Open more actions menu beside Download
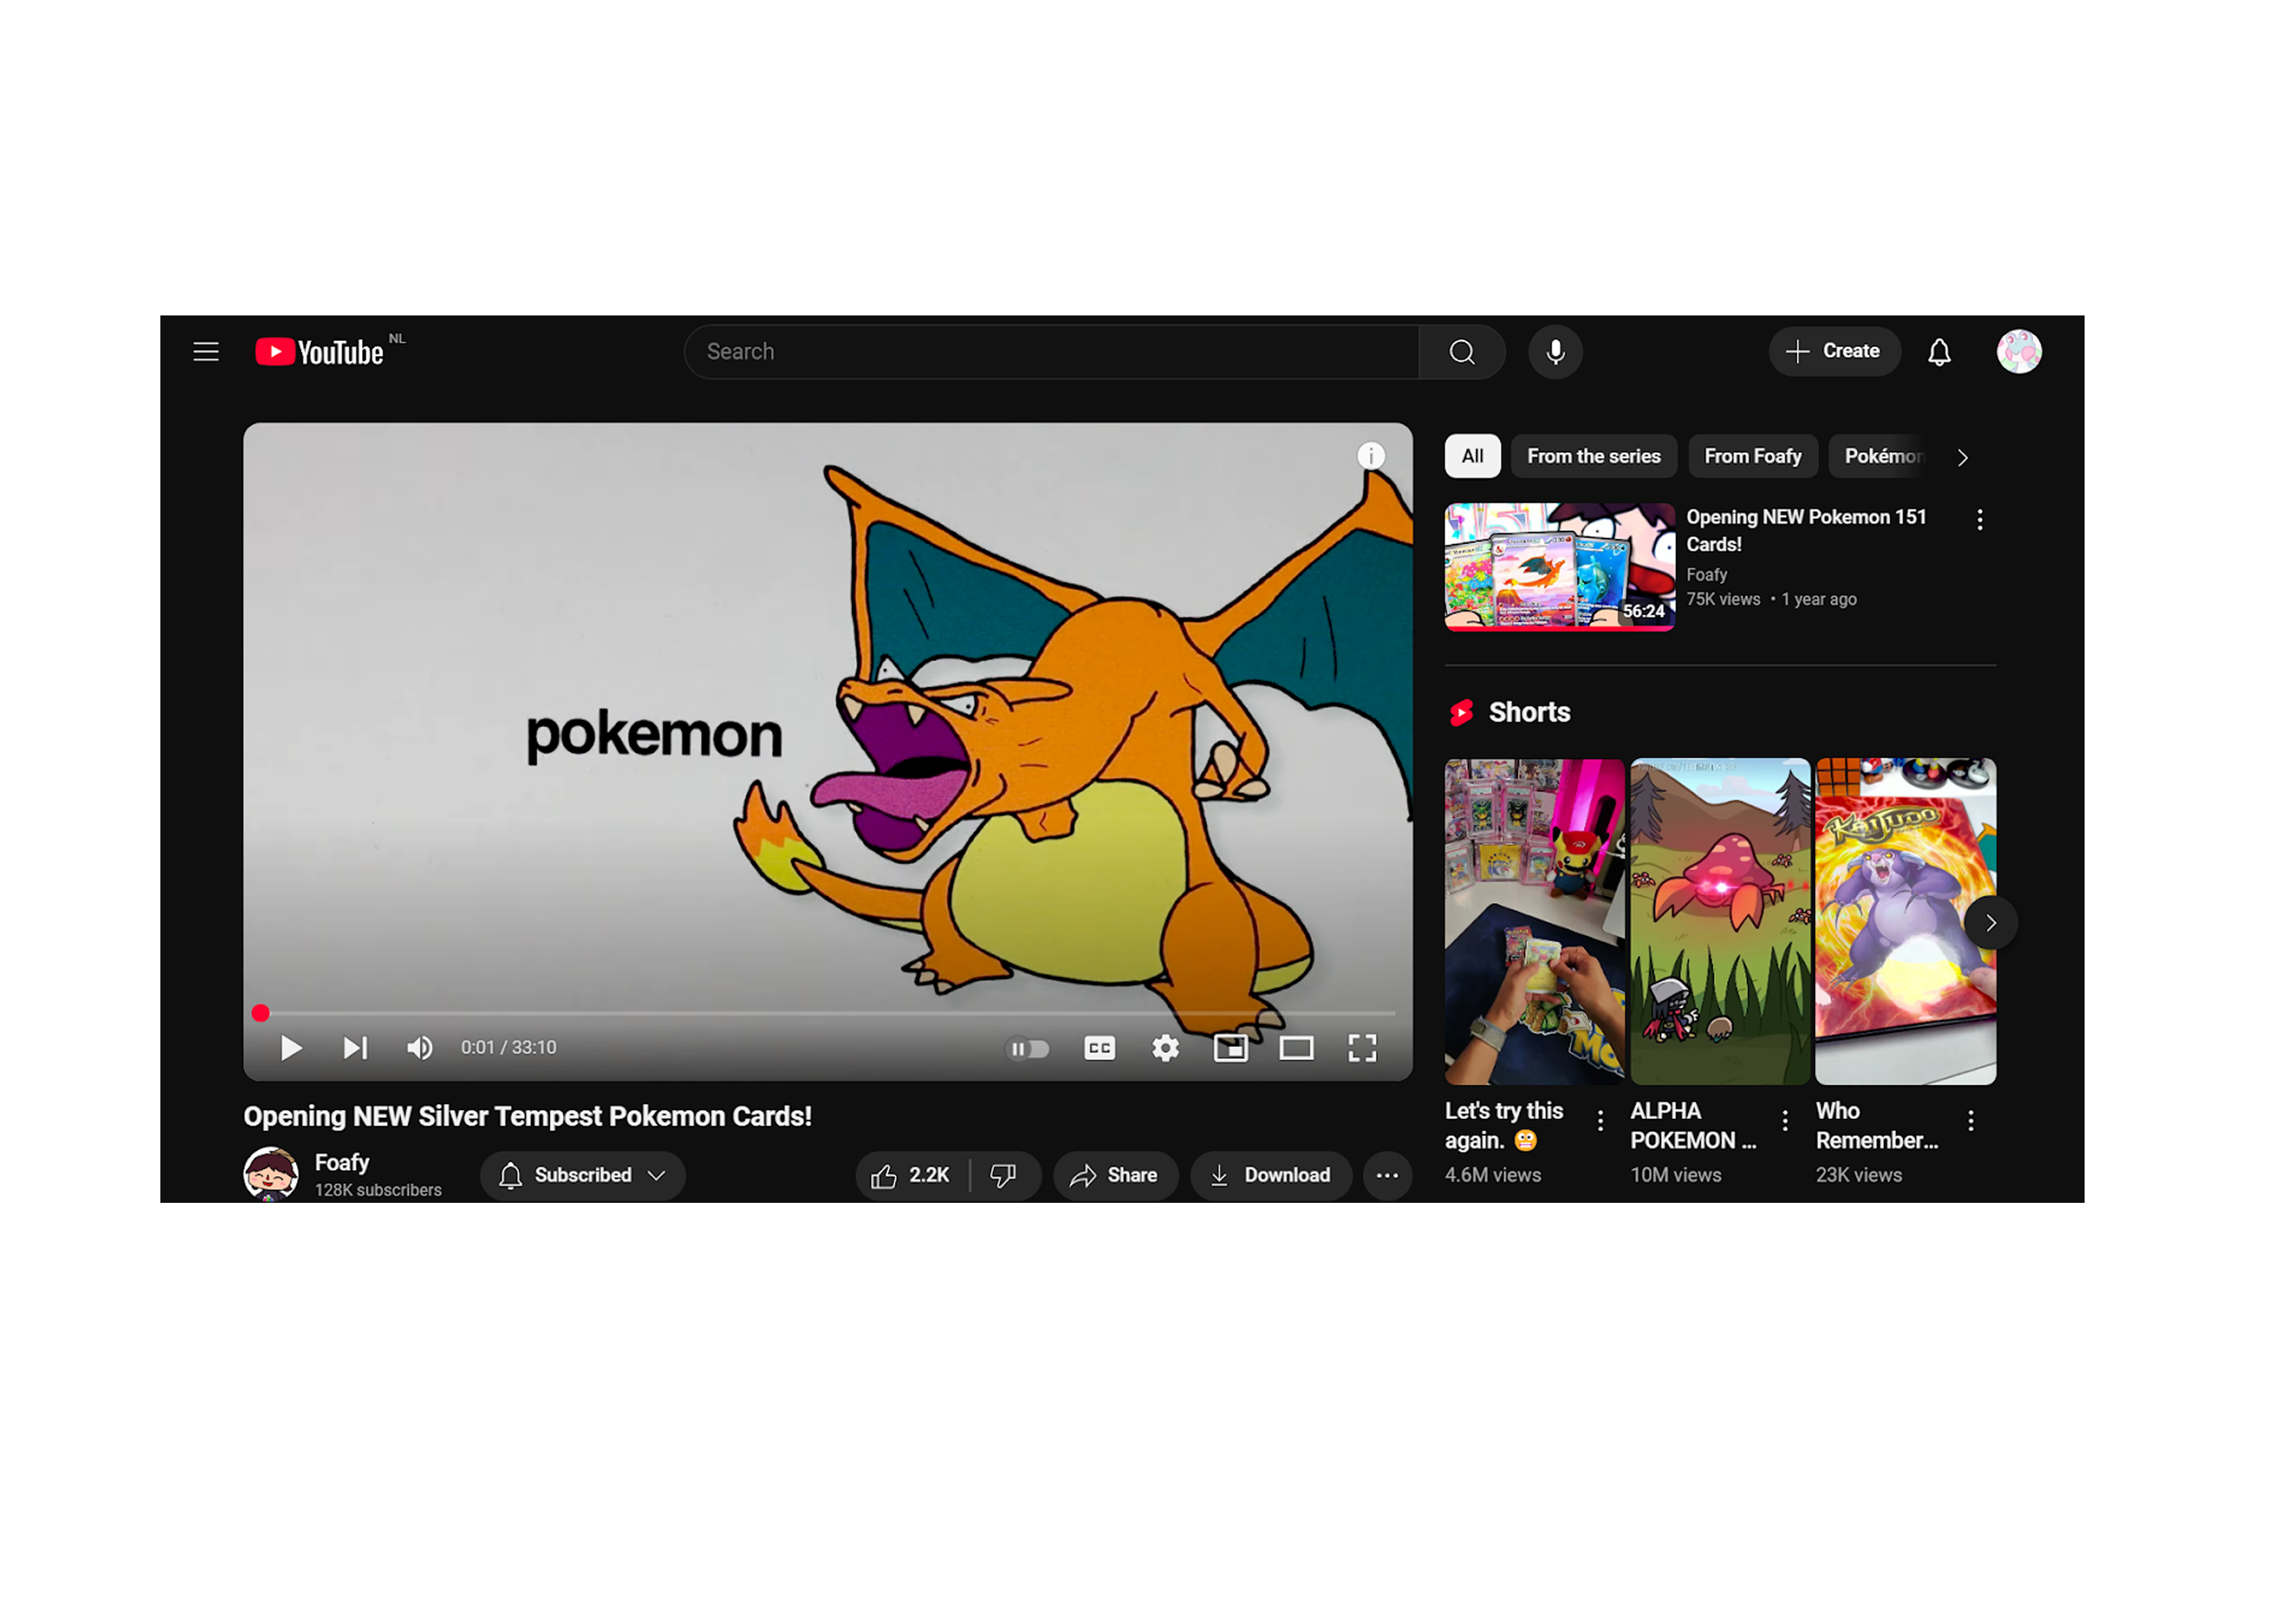 click(x=1387, y=1175)
